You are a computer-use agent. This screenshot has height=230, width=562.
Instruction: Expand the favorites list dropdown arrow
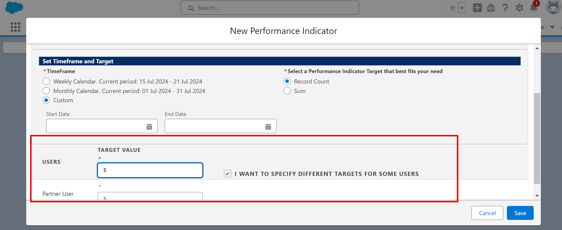462,8
